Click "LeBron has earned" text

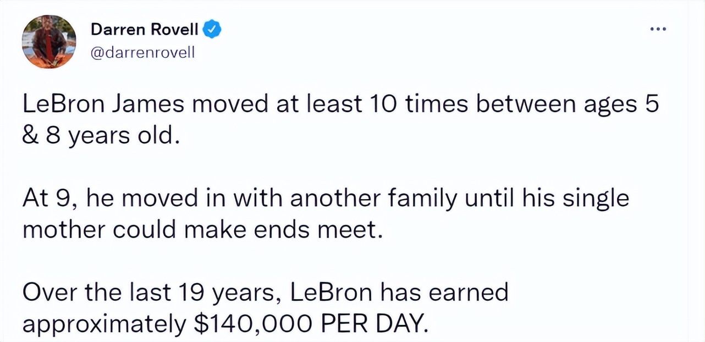(399, 293)
